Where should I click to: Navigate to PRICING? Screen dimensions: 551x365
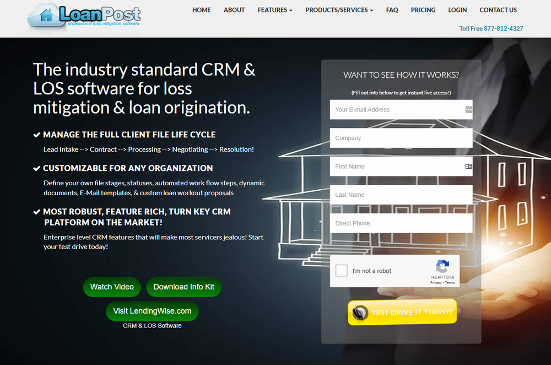pyautogui.click(x=423, y=10)
